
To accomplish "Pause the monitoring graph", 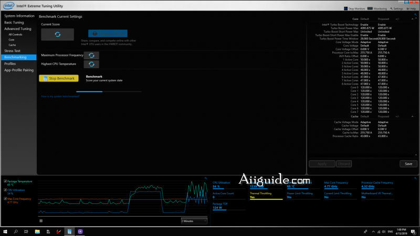I will [x=41, y=221].
